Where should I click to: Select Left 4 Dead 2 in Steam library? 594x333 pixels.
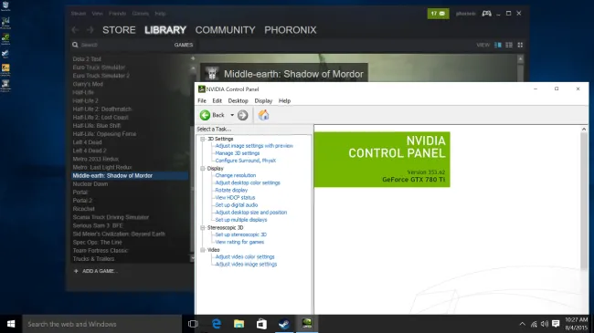coord(90,151)
